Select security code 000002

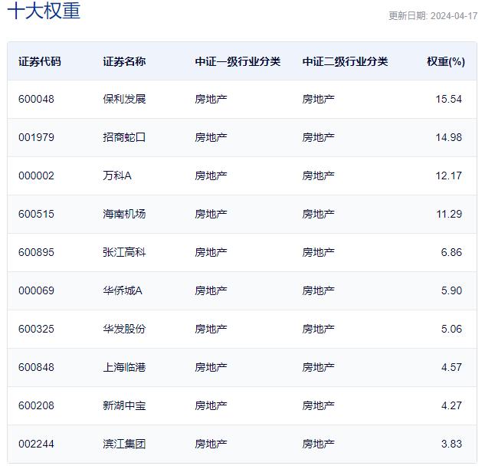(36, 175)
